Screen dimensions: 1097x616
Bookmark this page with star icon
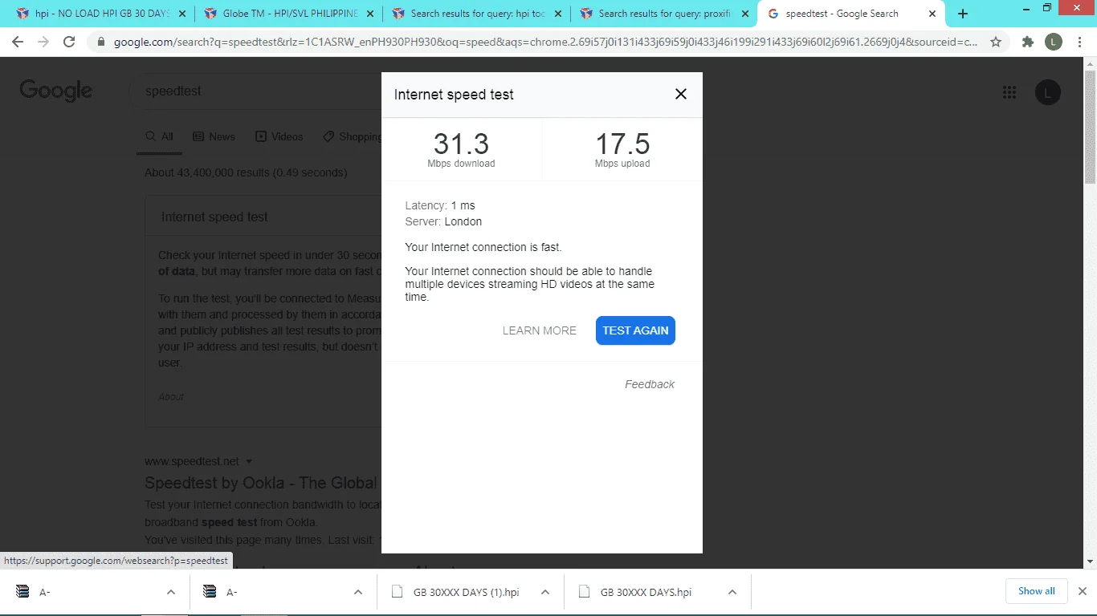point(996,43)
